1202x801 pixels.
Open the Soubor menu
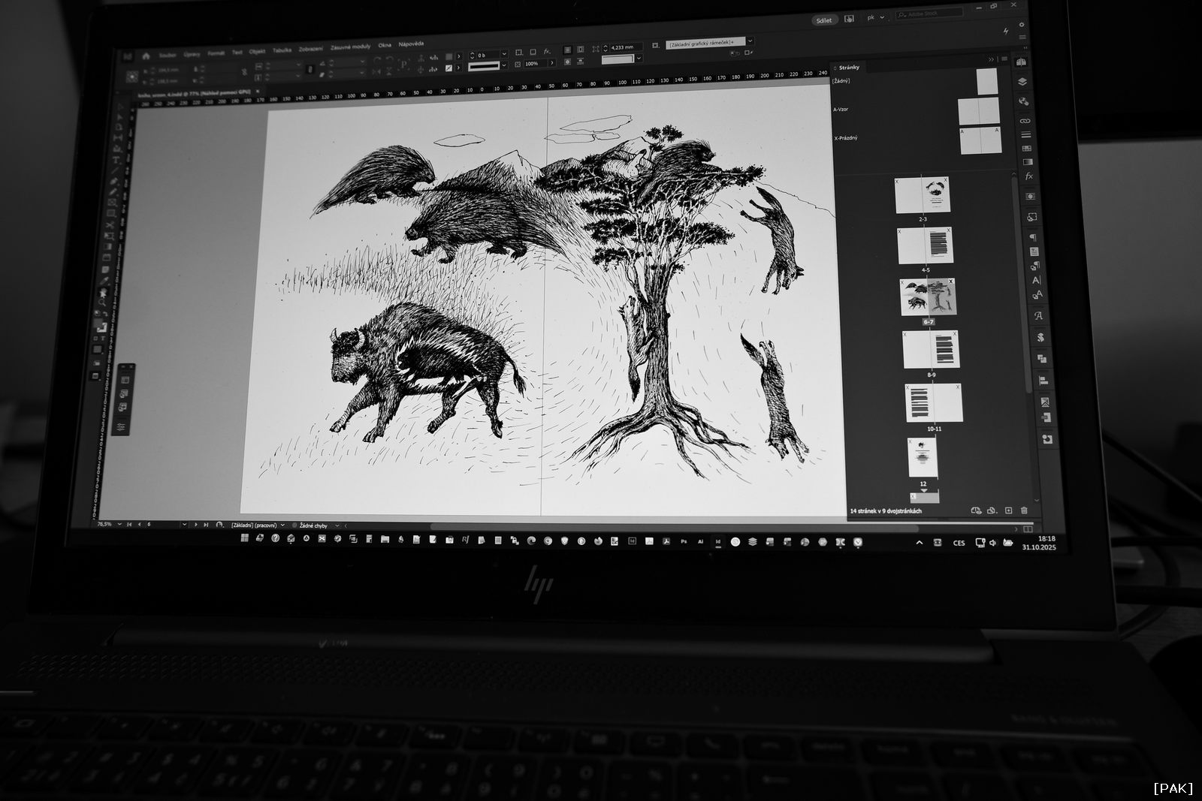coord(168,55)
